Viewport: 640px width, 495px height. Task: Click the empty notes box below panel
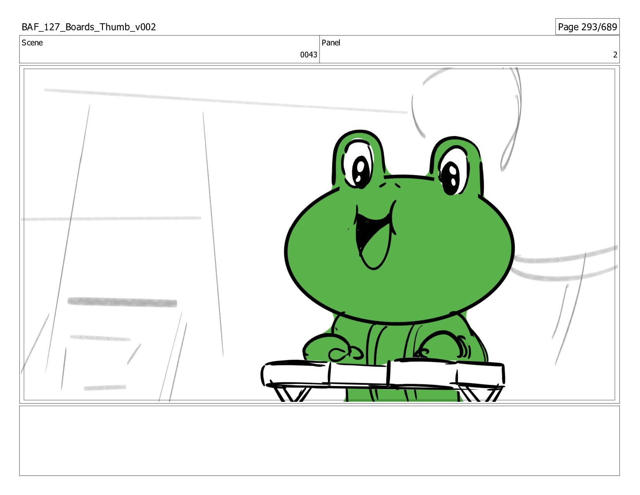click(x=320, y=441)
